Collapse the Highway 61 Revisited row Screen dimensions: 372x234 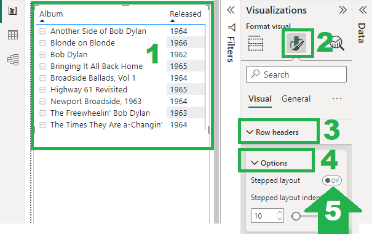pyautogui.click(x=42, y=90)
